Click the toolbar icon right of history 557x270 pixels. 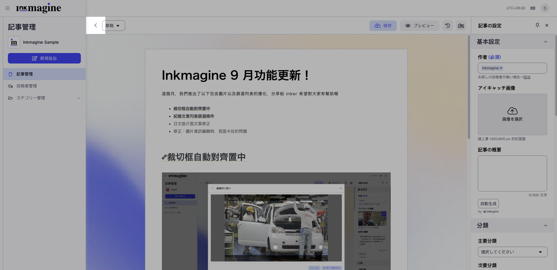click(461, 26)
